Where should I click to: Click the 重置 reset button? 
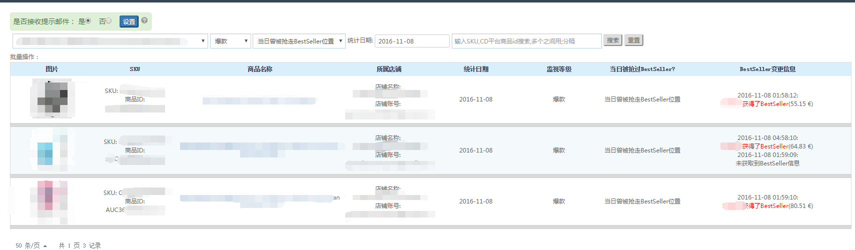[634, 40]
